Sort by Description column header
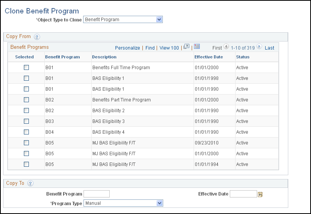This screenshot has height=214, width=311. click(104, 57)
